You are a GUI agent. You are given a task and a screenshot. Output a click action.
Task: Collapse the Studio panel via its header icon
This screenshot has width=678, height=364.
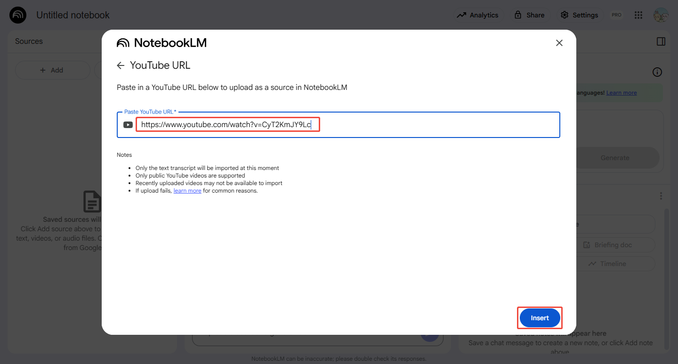661,41
